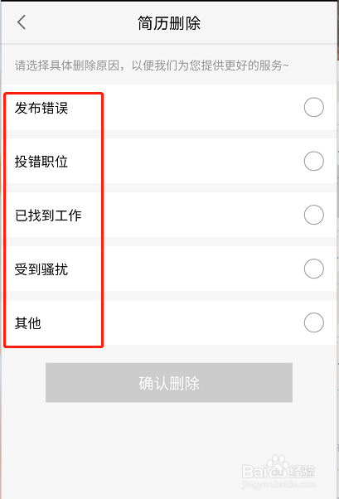
Task: Click the 确认删除 button
Action: [169, 382]
